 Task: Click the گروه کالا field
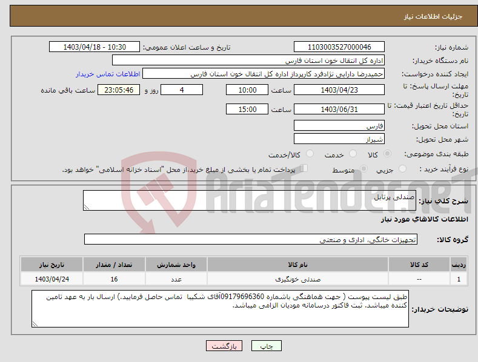[251, 240]
